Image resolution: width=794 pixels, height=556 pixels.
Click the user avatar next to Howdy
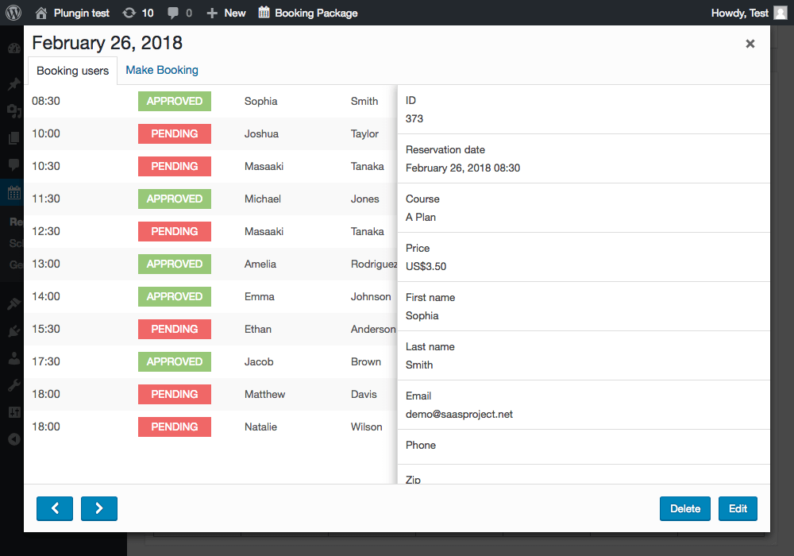click(x=781, y=13)
